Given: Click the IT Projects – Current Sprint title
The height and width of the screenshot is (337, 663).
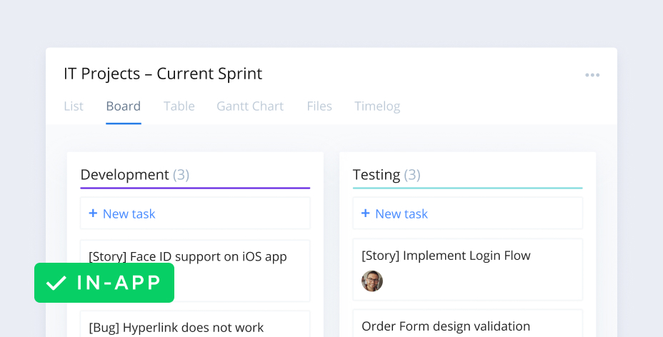Looking at the screenshot, I should pyautogui.click(x=163, y=74).
